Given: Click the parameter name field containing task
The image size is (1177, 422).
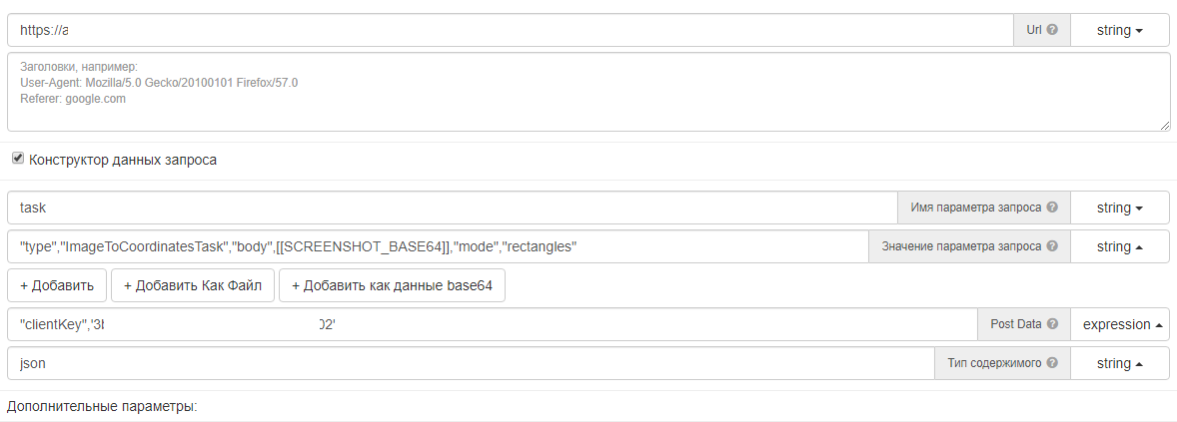Looking at the screenshot, I should tap(452, 208).
